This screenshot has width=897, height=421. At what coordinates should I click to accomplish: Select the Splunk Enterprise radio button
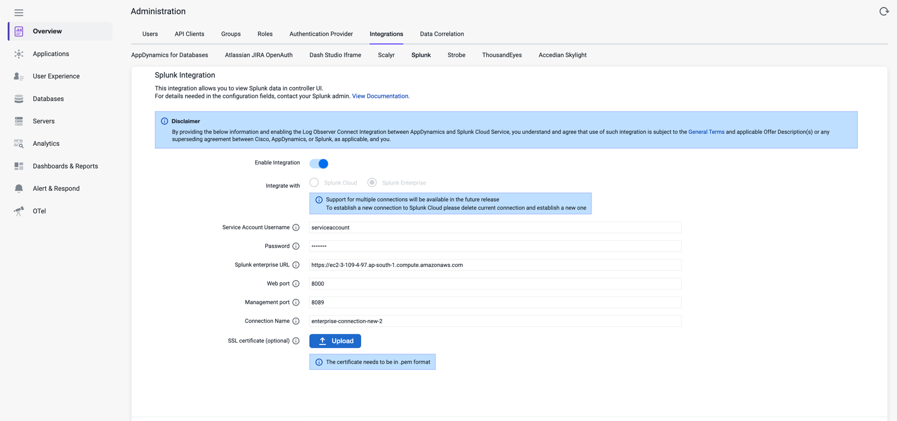tap(372, 183)
